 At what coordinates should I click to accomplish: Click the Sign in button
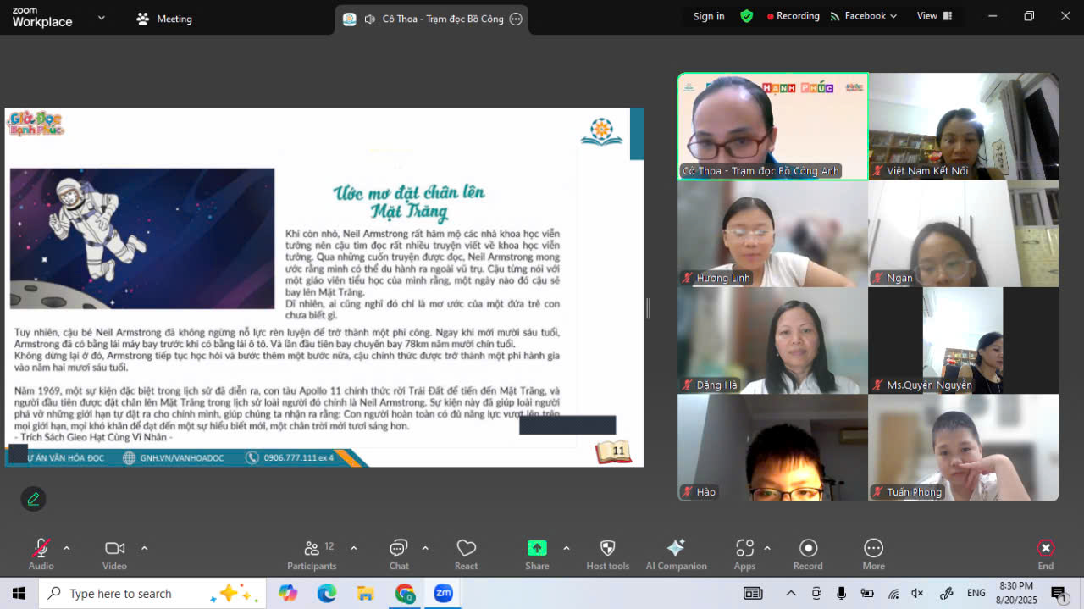point(709,16)
